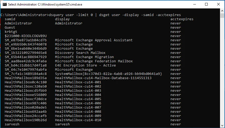Click 'HealthMailbox-cu14-003' display name
The height and width of the screenshot is (128, 225).
(x=78, y=90)
